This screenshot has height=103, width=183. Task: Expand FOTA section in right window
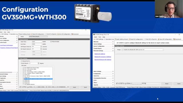click(104, 80)
